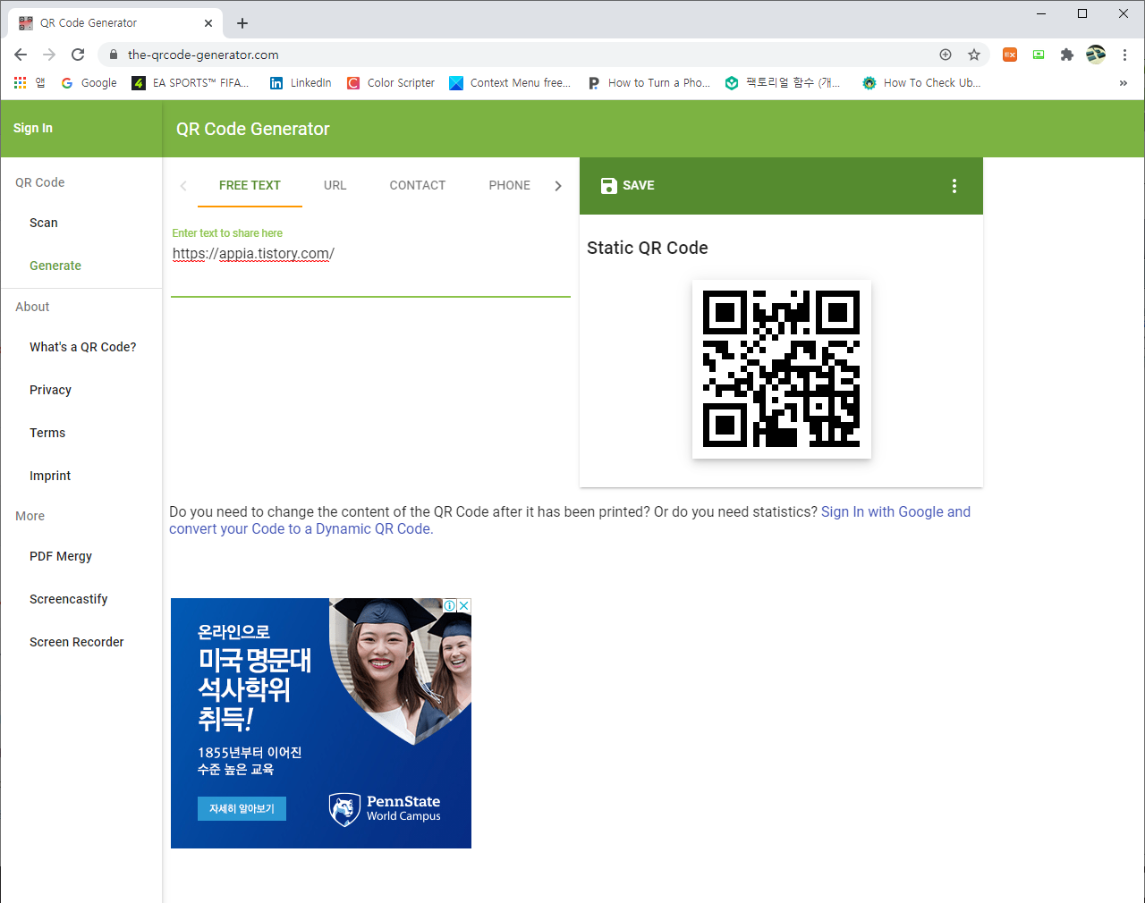Show previous tabs with the left chevron

coord(183,186)
